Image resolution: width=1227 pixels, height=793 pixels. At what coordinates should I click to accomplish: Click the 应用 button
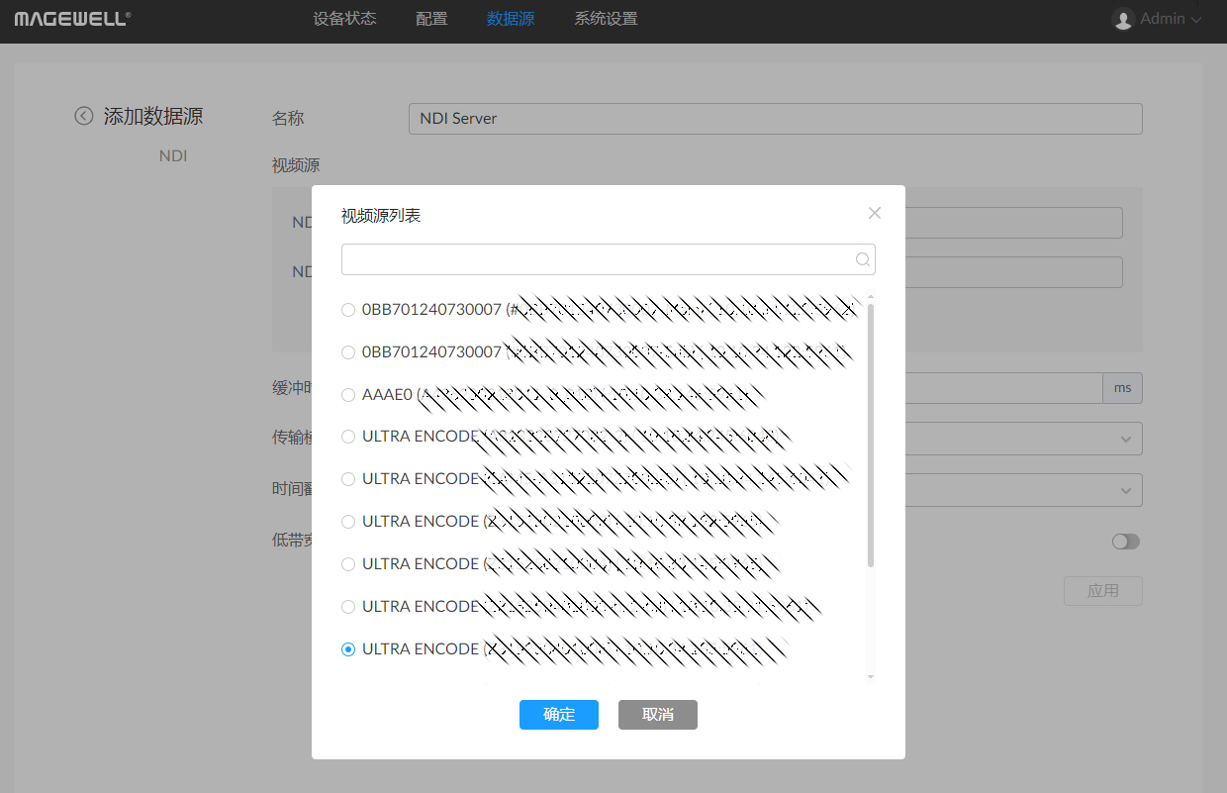(x=1103, y=591)
